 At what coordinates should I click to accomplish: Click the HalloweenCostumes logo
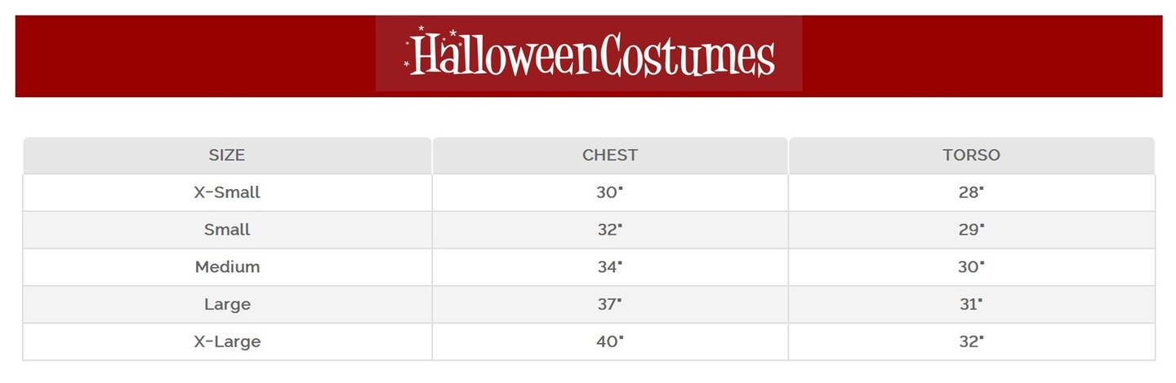pos(590,55)
